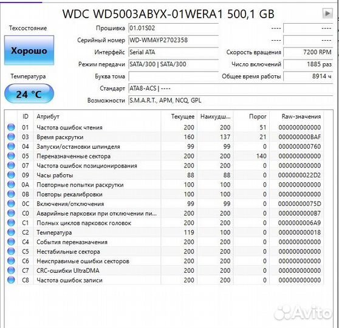Click the empty Буква тома field
Image resolution: width=339 pixels, height=328 pixels.
173,77
